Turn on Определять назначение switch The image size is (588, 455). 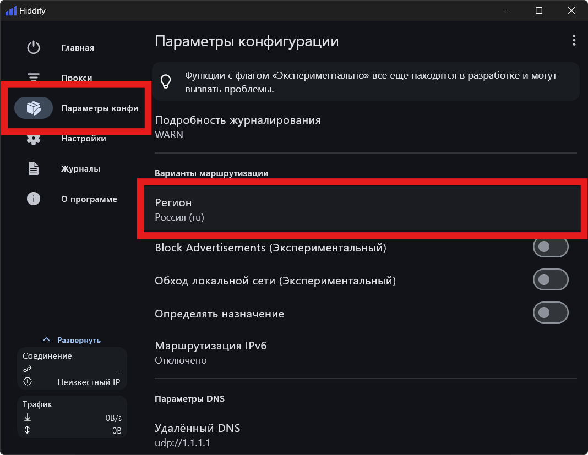tap(550, 313)
